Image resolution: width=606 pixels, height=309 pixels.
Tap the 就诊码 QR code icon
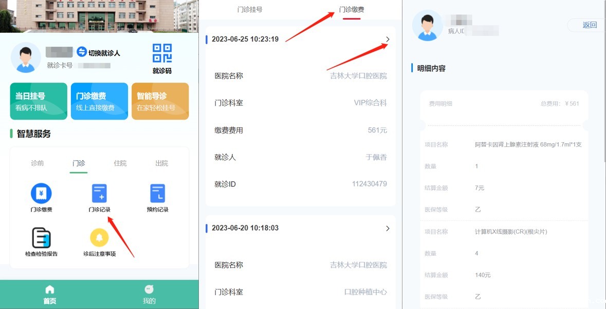coord(162,53)
